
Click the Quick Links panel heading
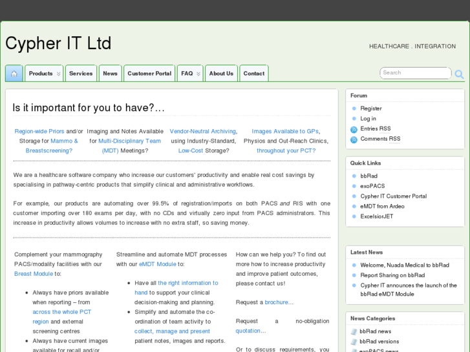click(365, 163)
